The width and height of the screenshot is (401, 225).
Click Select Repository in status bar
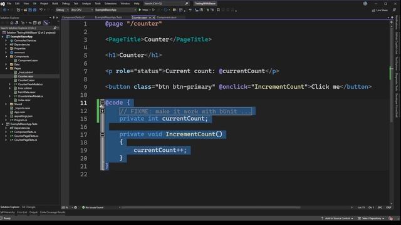371,218
